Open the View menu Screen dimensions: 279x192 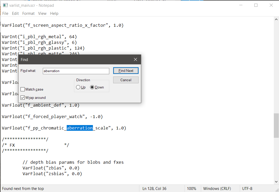(x=42, y=13)
